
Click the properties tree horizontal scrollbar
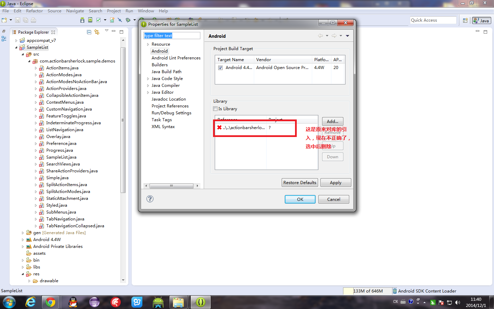pos(171,186)
